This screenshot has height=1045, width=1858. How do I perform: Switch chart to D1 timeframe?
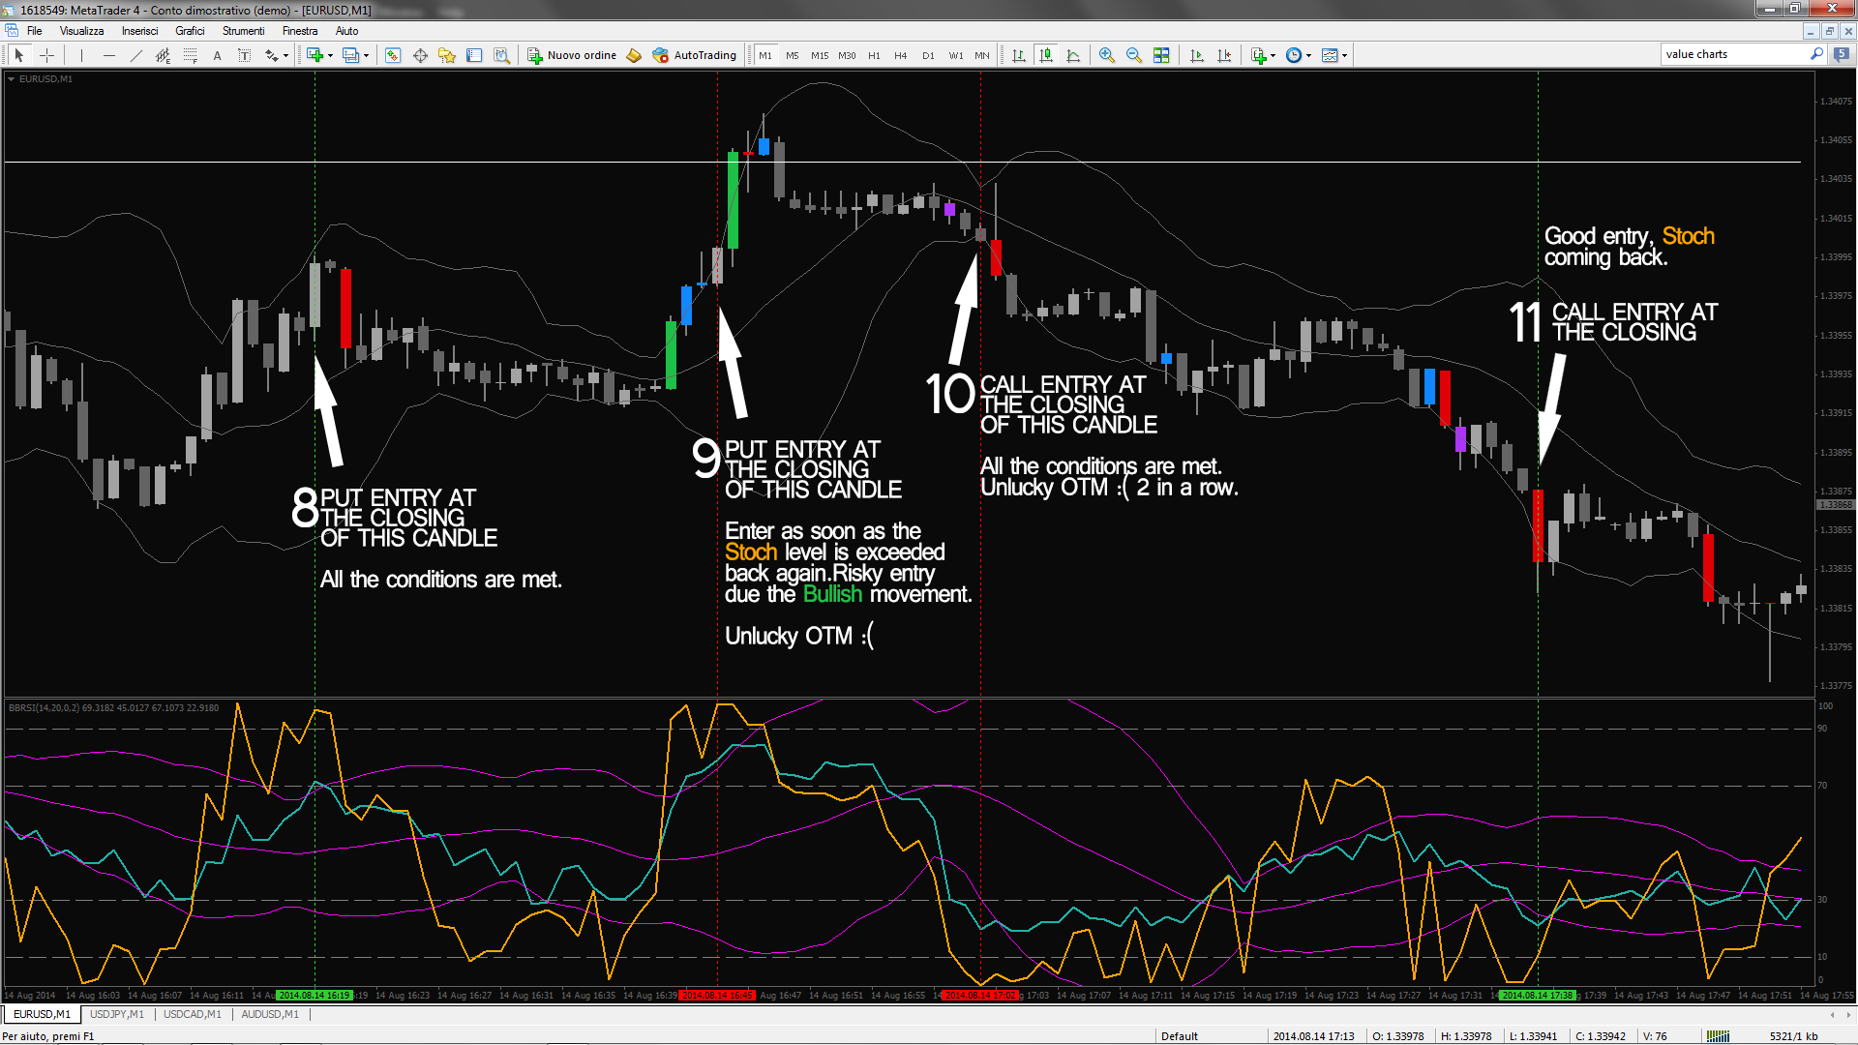928,55
